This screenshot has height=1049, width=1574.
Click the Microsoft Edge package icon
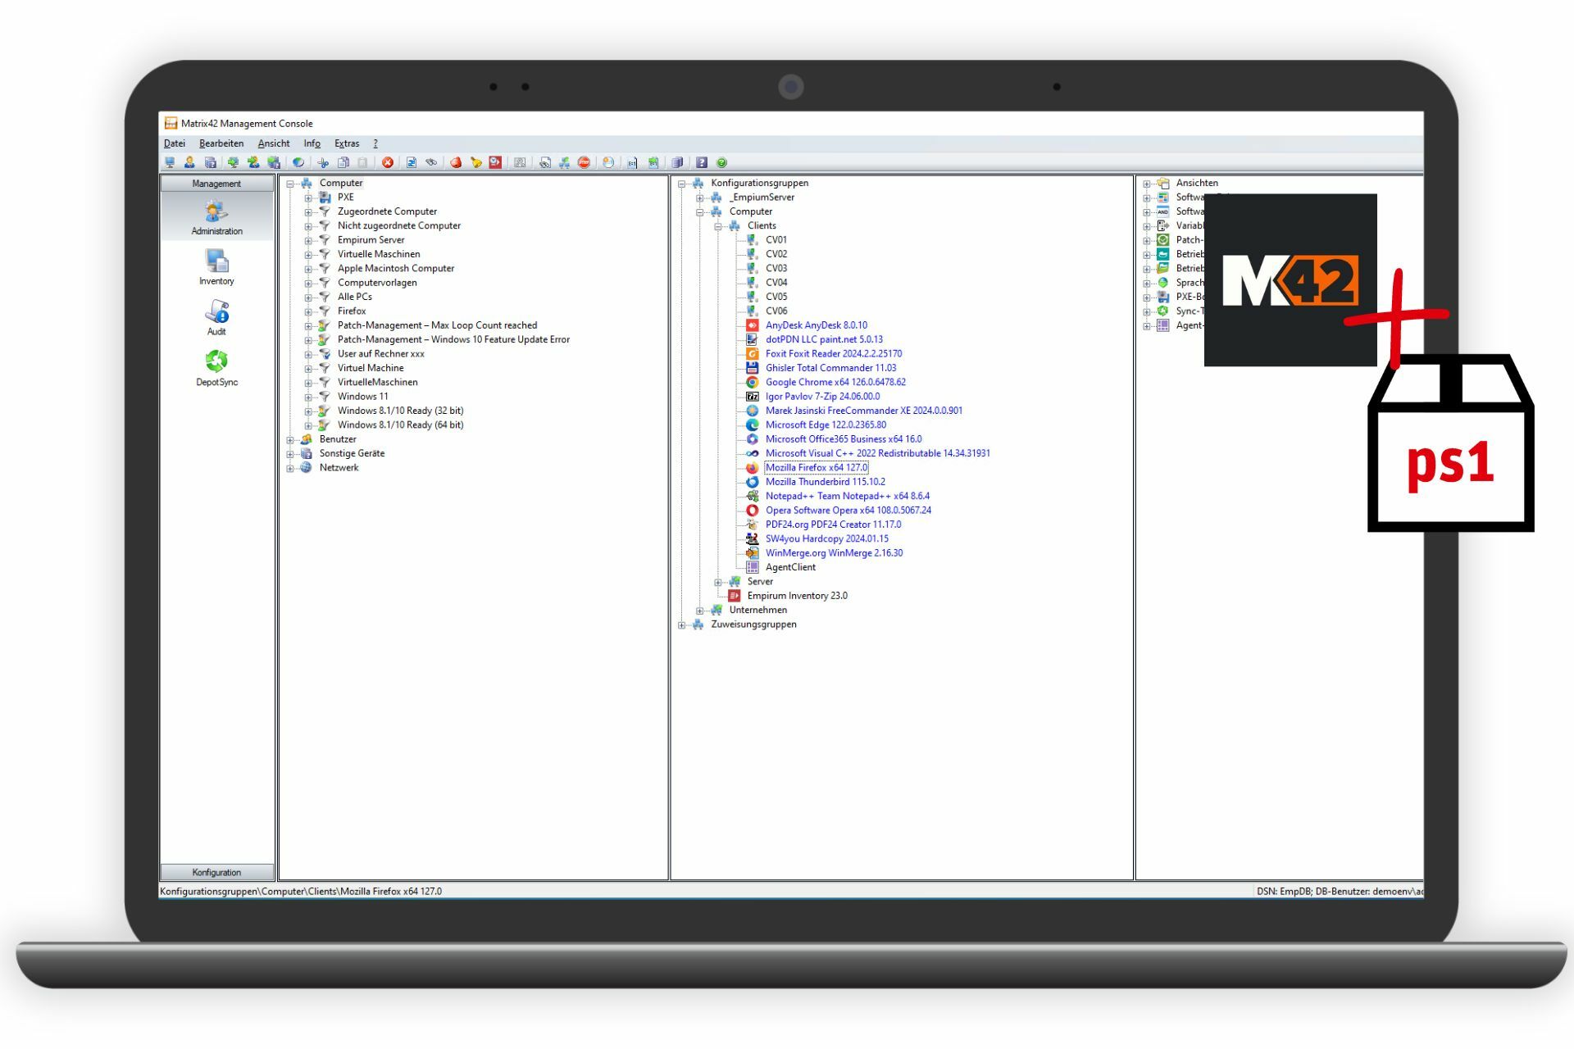[x=752, y=425]
